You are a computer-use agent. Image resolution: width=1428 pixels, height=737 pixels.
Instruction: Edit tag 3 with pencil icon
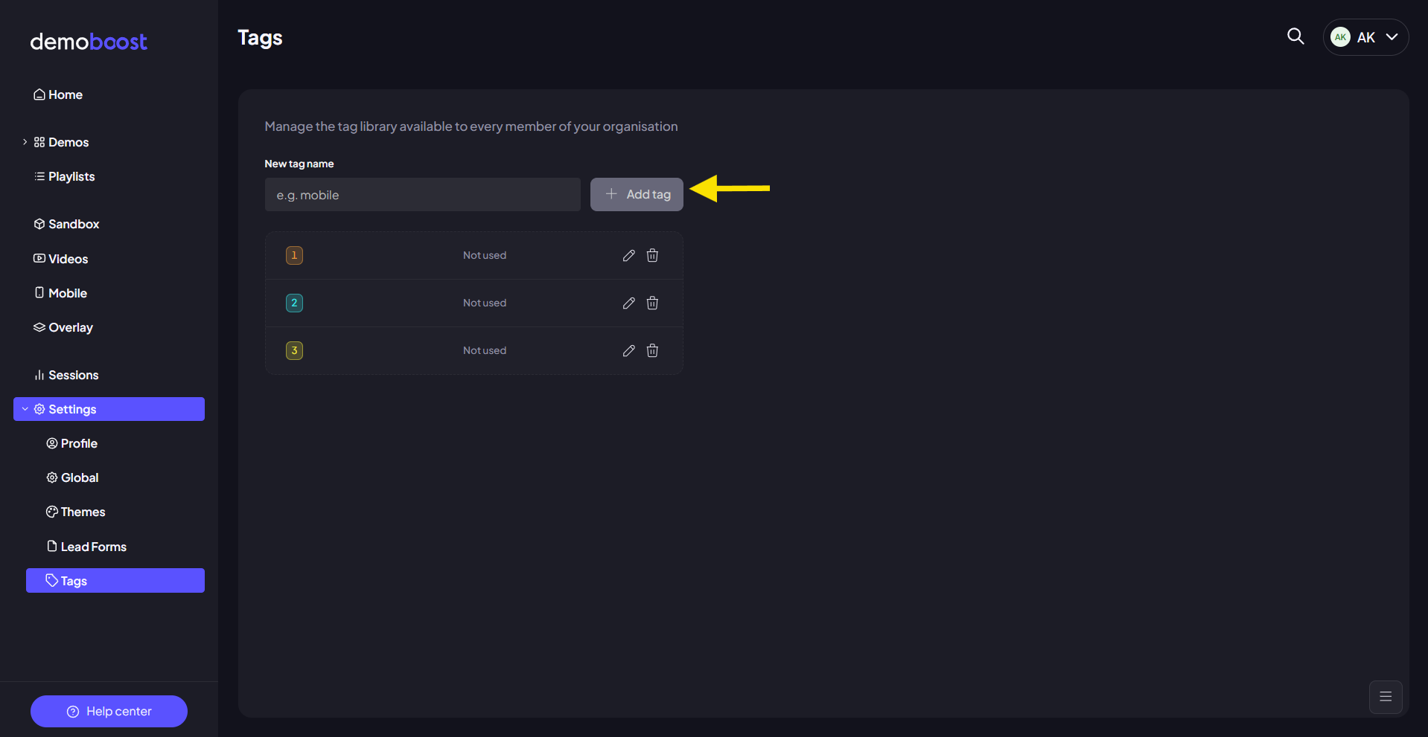(629, 350)
